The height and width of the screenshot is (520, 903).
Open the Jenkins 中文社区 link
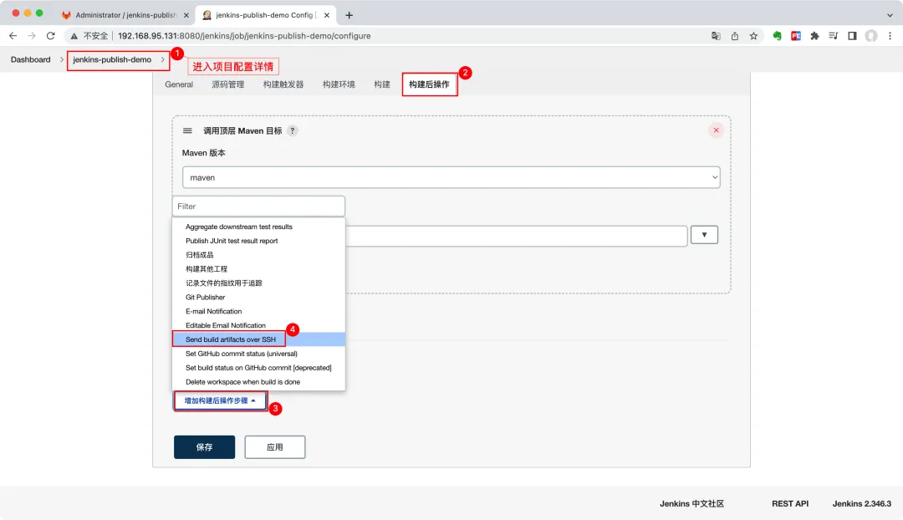(691, 504)
